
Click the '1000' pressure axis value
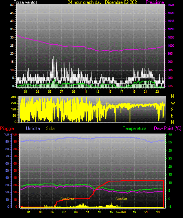tap(171, 46)
